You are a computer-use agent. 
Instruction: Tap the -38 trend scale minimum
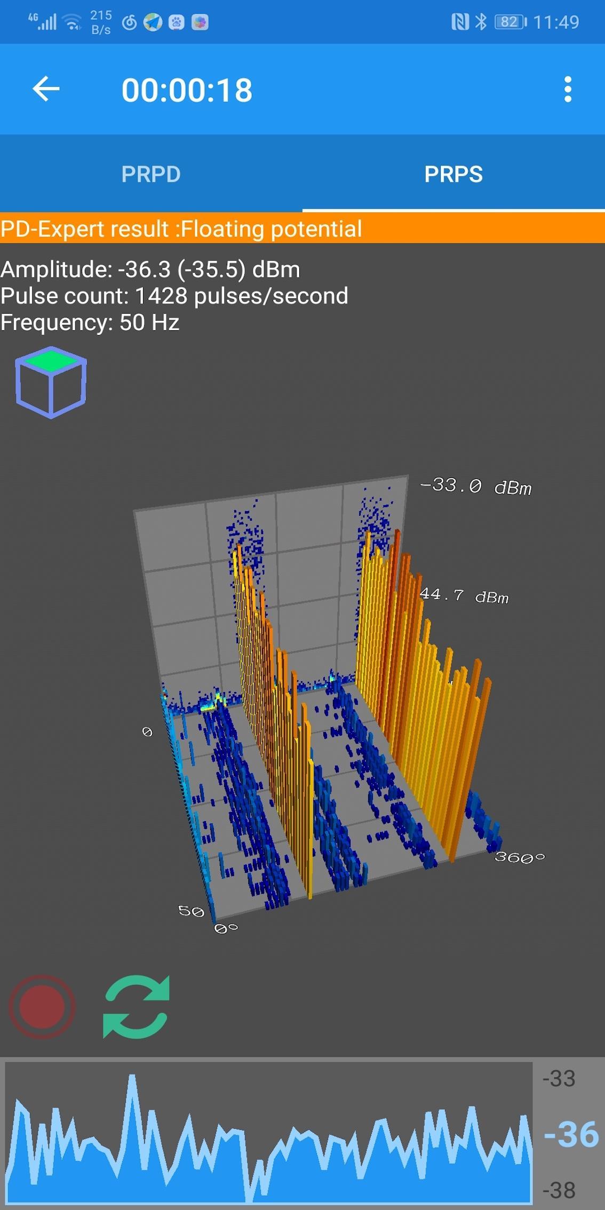point(559,1190)
